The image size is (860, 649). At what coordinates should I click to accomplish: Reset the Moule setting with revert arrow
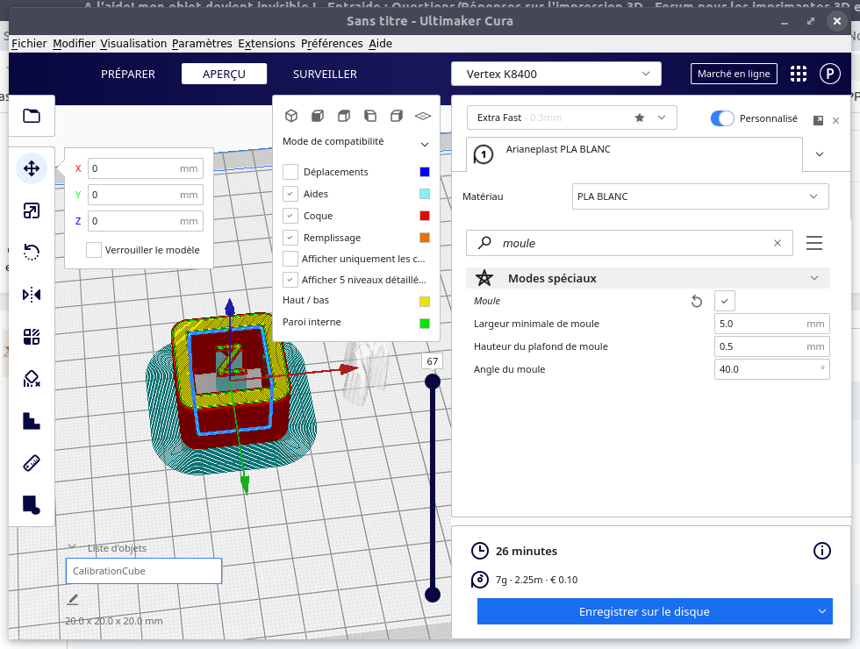click(x=697, y=301)
